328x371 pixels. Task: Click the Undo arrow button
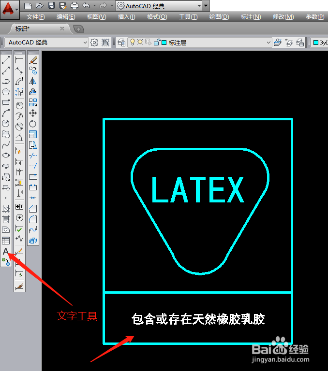pyautogui.click(x=86, y=5)
